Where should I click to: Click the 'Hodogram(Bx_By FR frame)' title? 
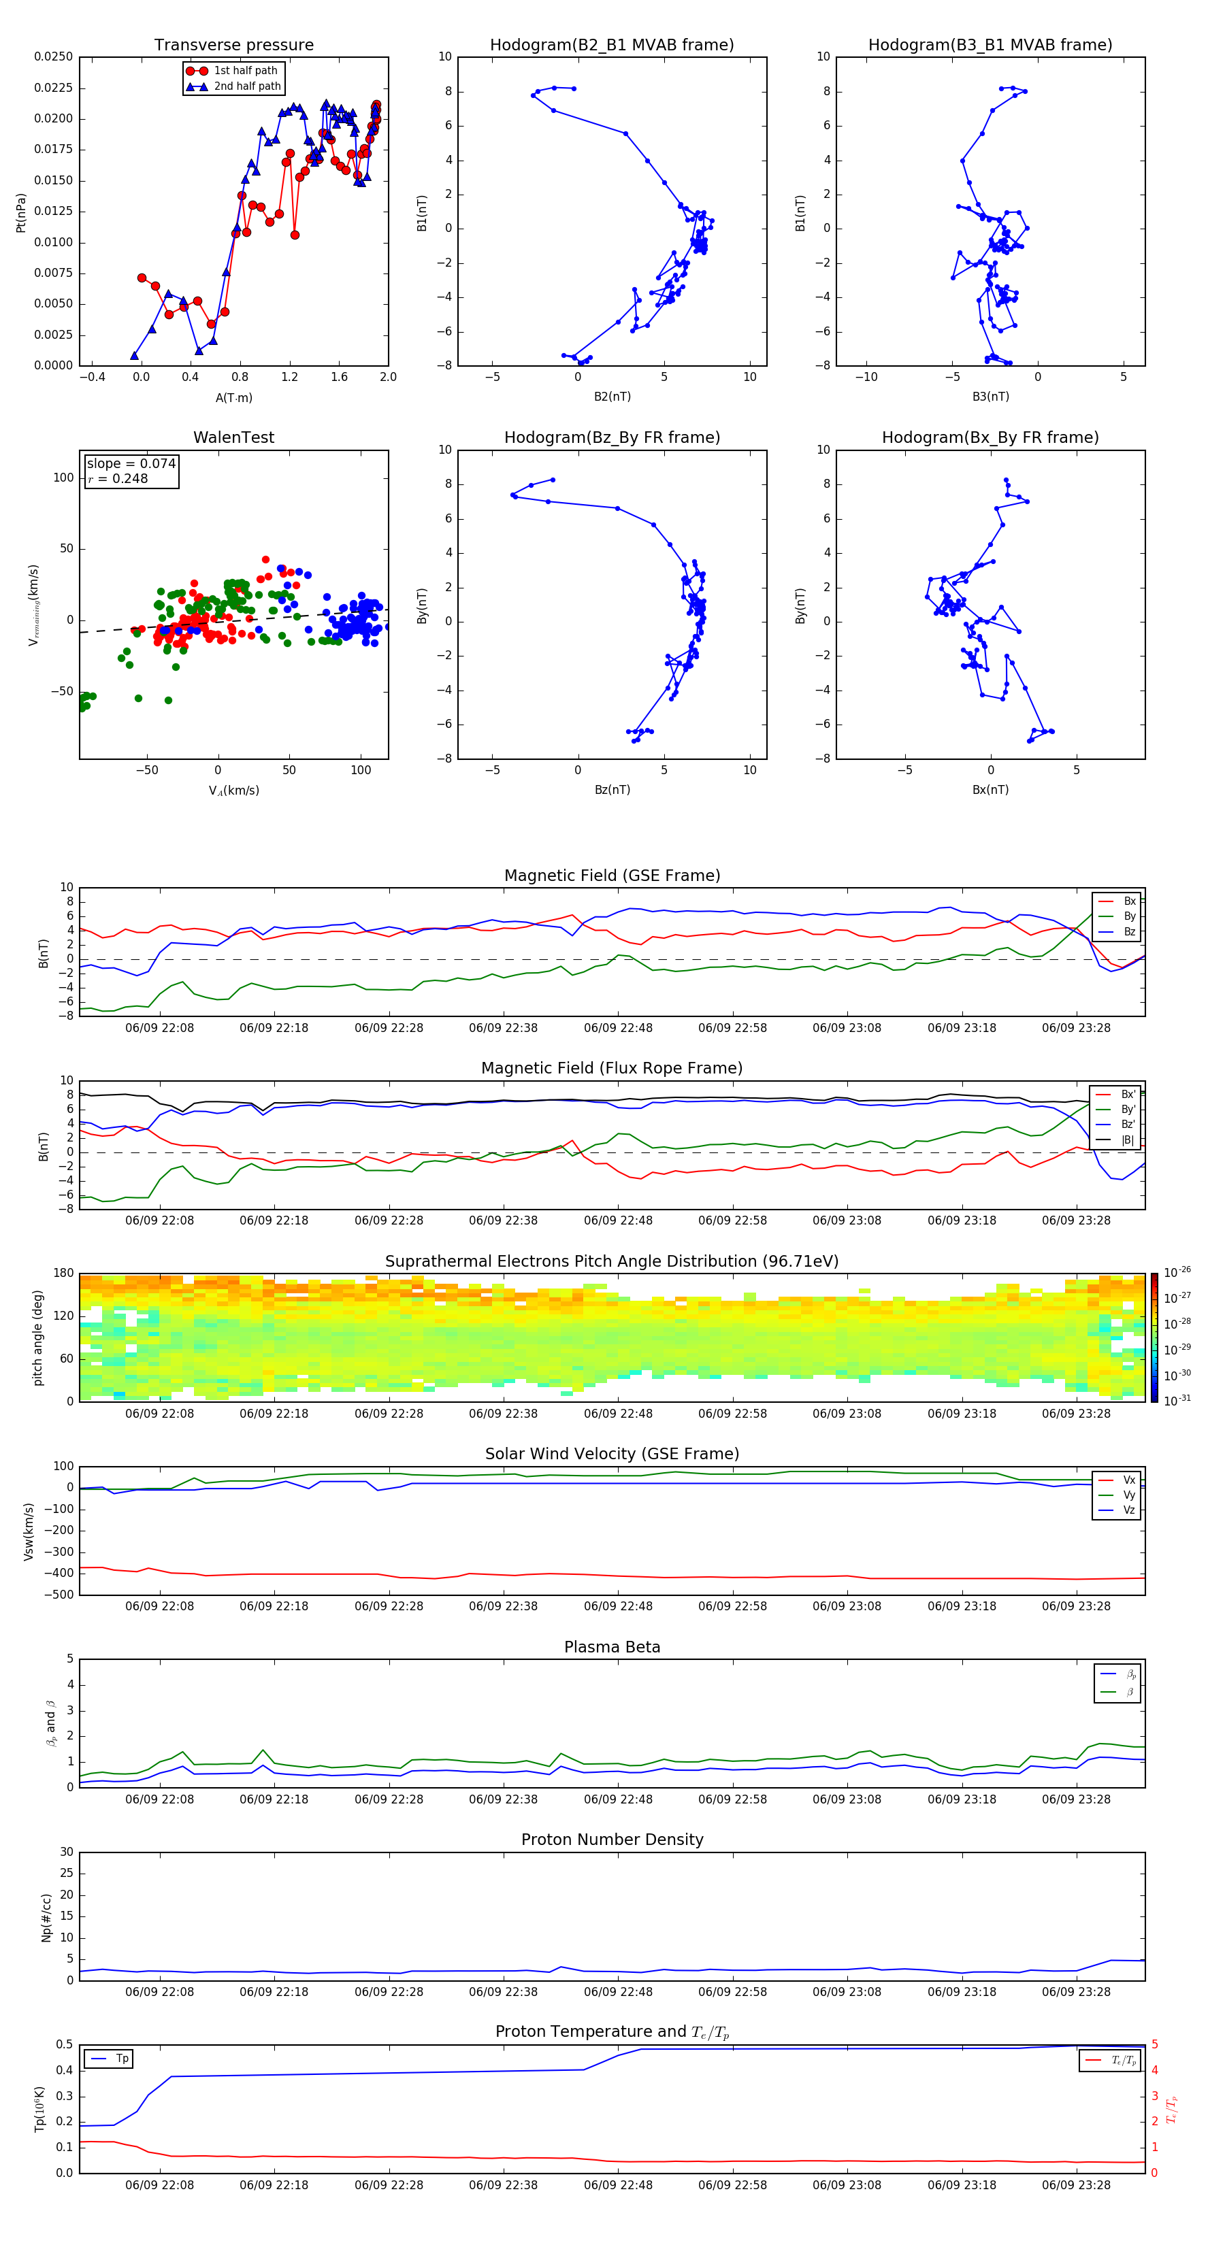click(x=990, y=437)
